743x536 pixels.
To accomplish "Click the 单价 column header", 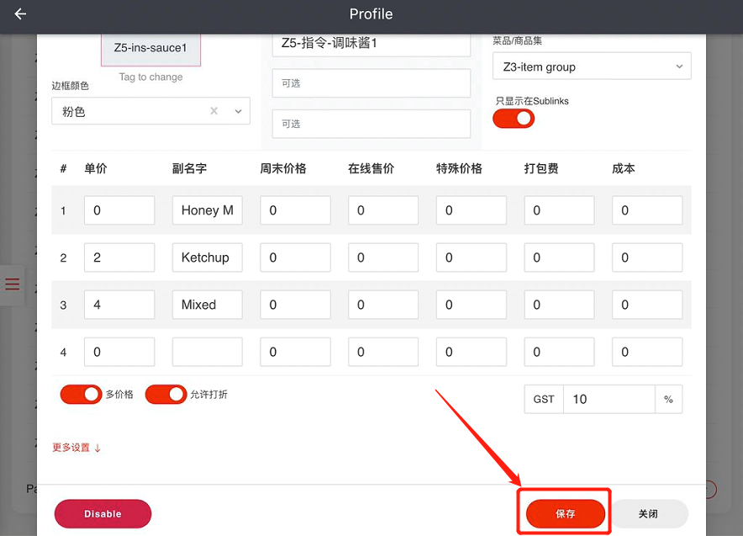I will pos(96,168).
